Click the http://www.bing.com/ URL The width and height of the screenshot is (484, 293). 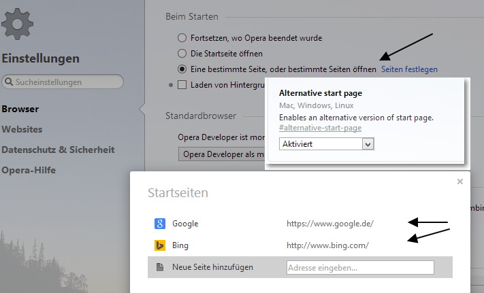point(327,245)
